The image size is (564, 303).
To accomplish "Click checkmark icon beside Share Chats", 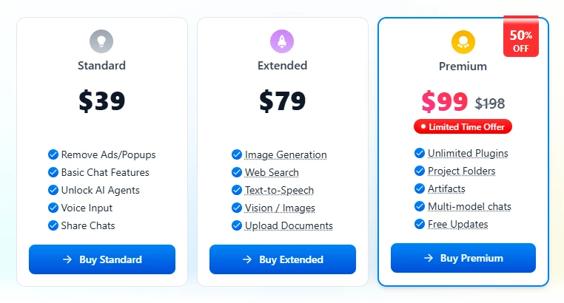I will click(x=53, y=225).
